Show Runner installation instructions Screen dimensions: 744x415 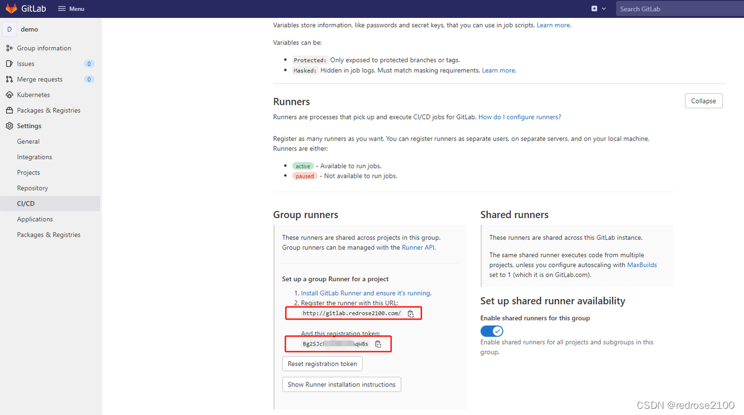(x=341, y=384)
